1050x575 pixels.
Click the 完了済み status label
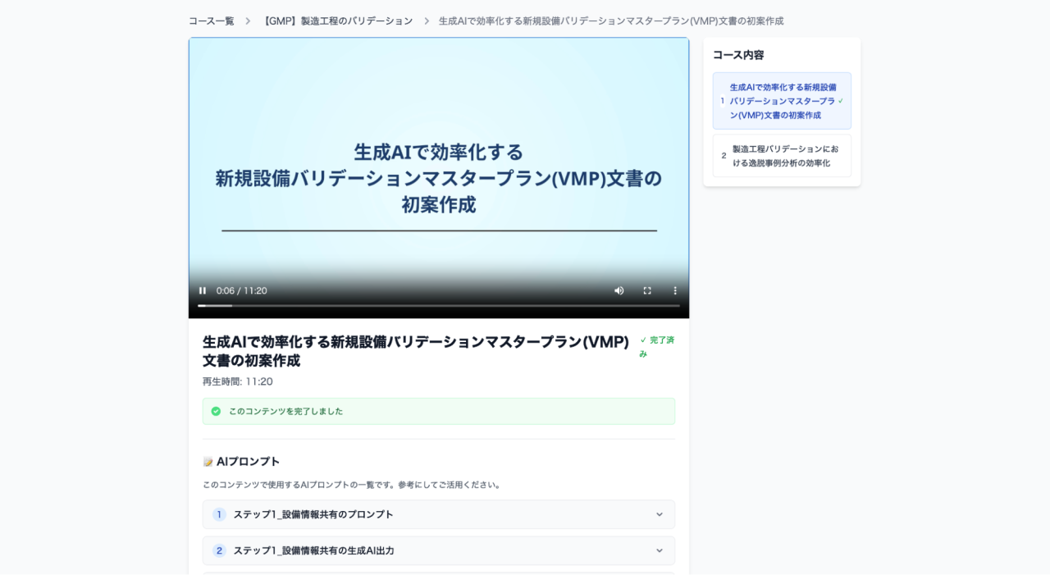coord(657,346)
